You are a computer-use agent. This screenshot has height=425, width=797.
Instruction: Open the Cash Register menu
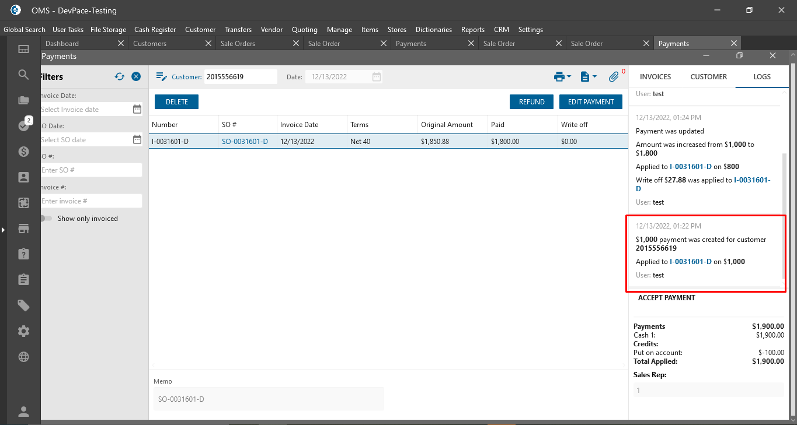pos(155,30)
